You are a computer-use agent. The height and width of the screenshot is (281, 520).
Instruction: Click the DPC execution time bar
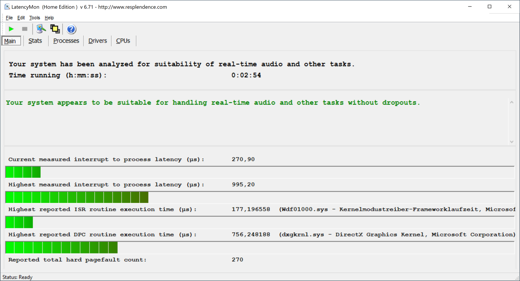(x=260, y=247)
